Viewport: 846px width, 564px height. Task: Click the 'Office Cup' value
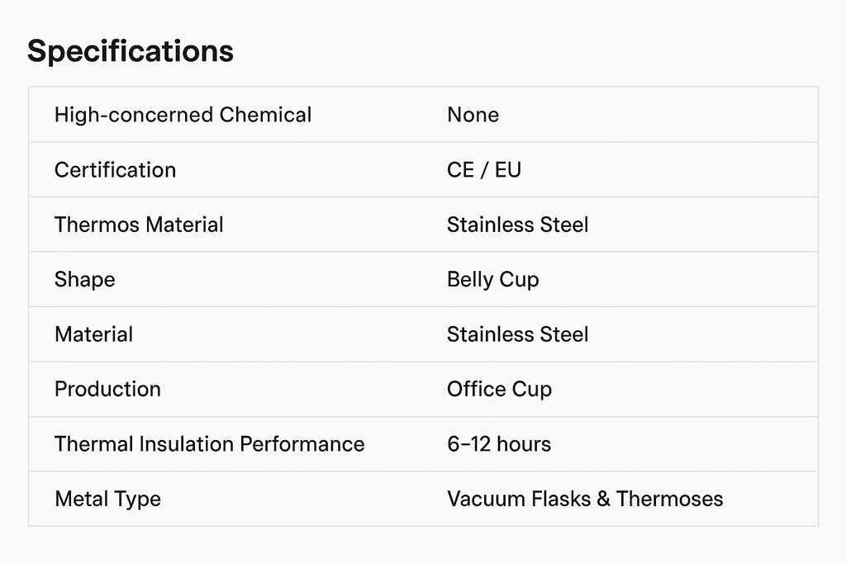coord(499,389)
